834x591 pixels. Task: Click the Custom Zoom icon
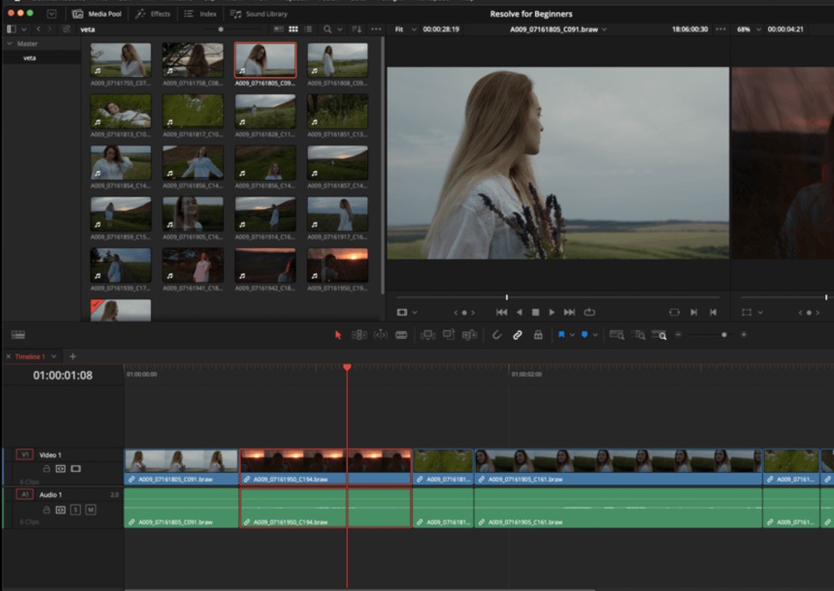[659, 335]
